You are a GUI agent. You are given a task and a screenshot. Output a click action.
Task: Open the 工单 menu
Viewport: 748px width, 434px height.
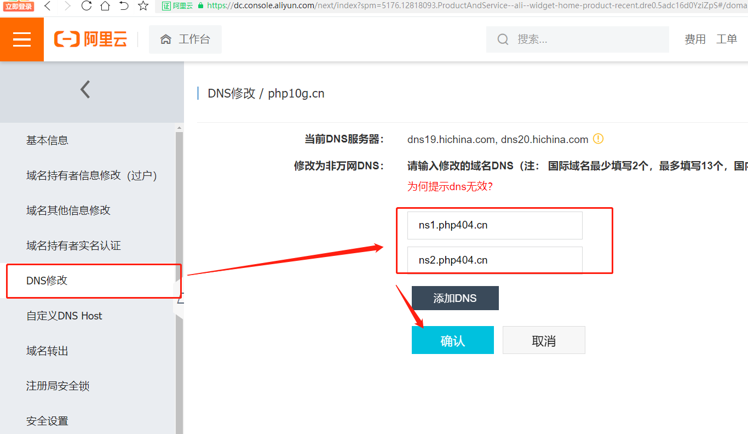click(727, 39)
